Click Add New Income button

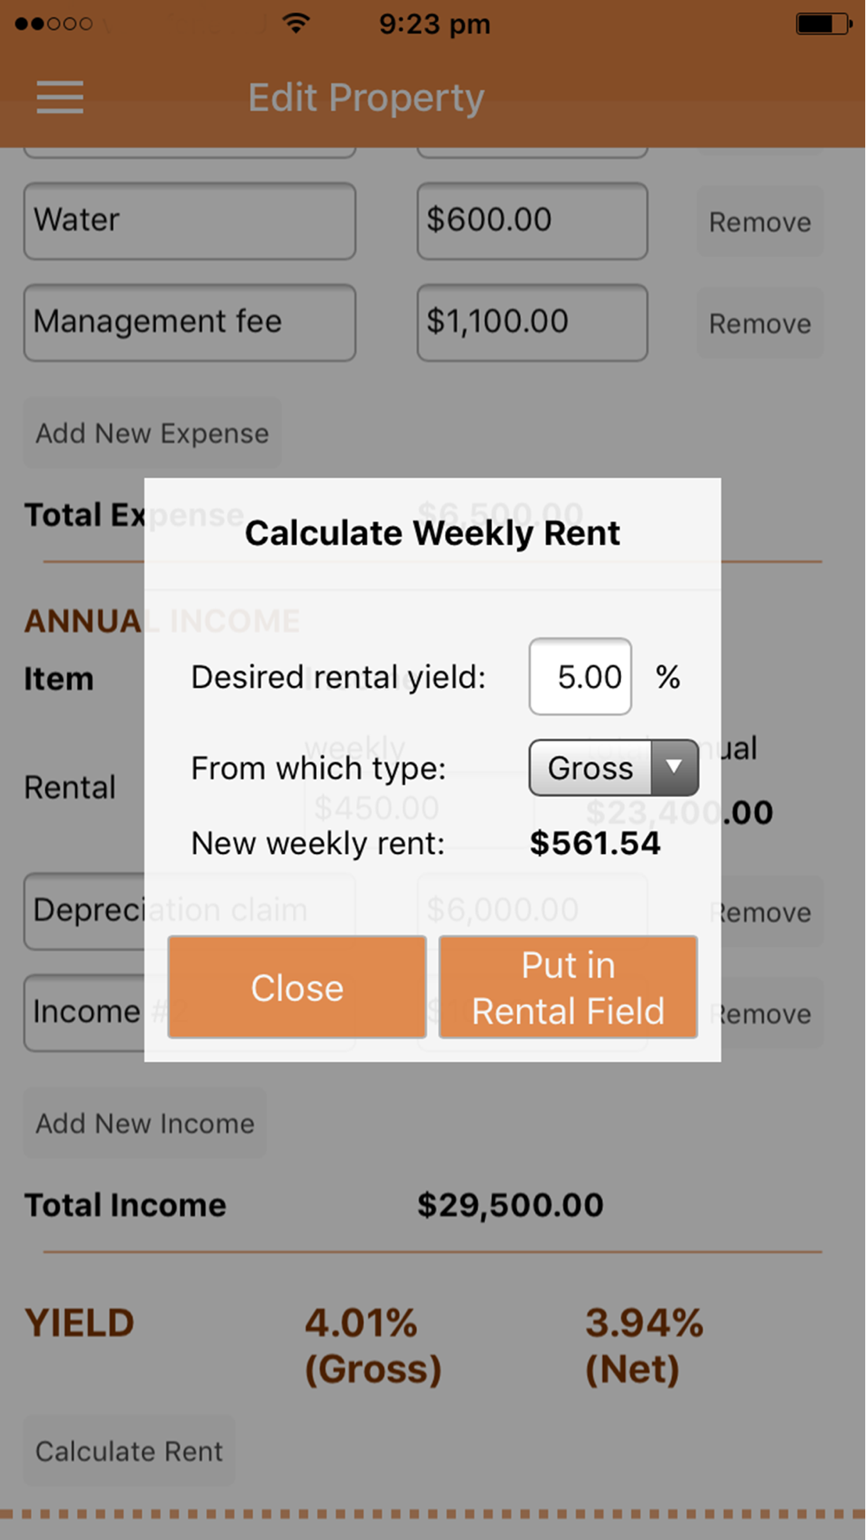tap(145, 1123)
